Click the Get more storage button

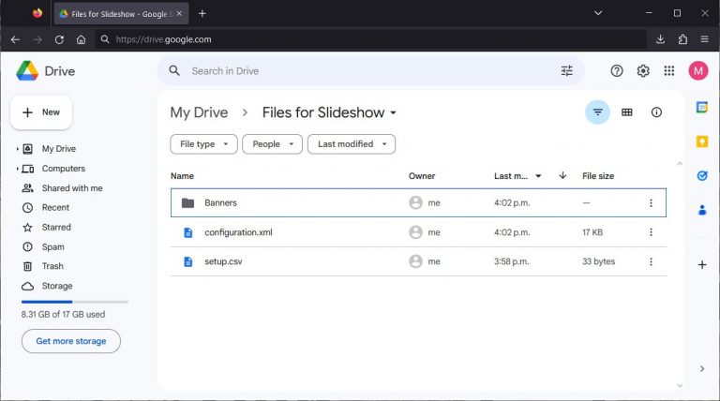coord(71,341)
